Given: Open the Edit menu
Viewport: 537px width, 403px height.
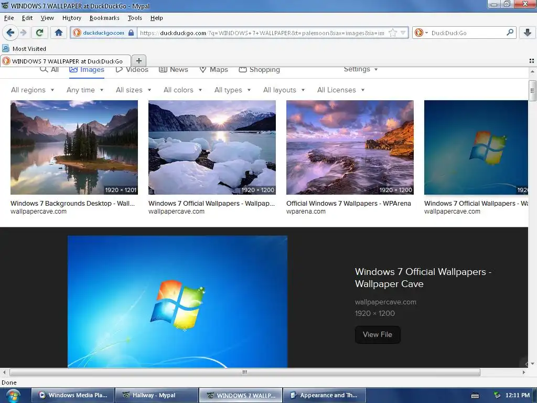Looking at the screenshot, I should tap(27, 18).
